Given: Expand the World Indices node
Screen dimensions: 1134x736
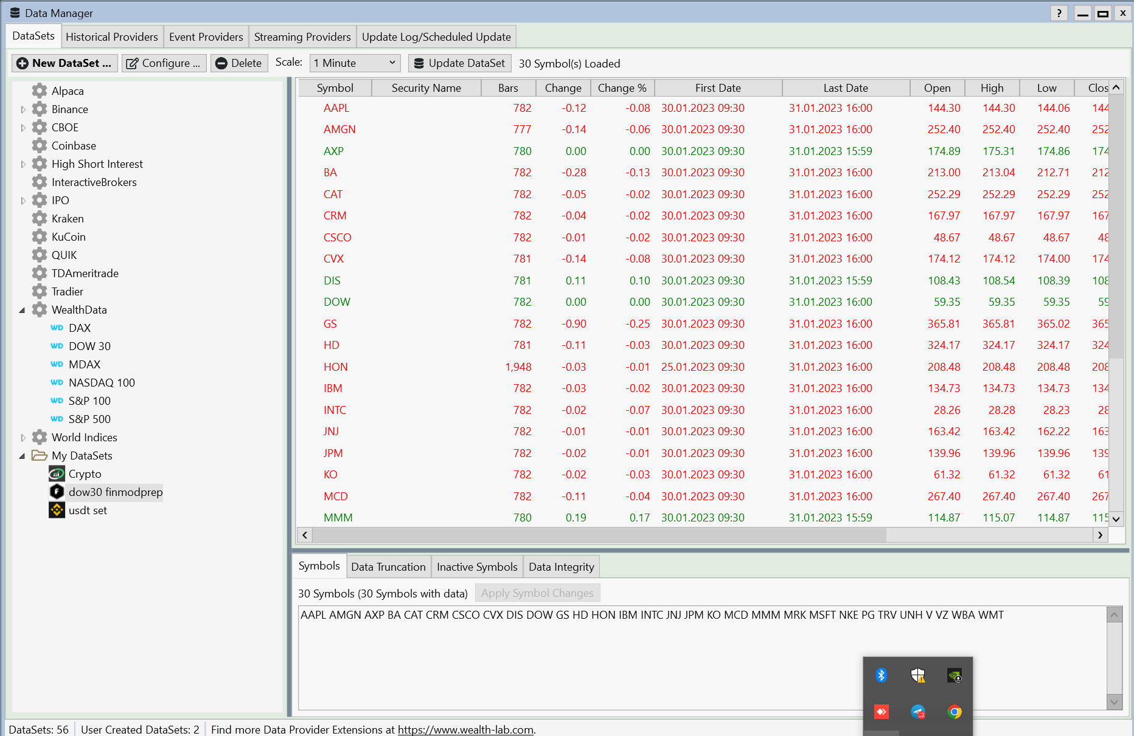Looking at the screenshot, I should coord(23,437).
